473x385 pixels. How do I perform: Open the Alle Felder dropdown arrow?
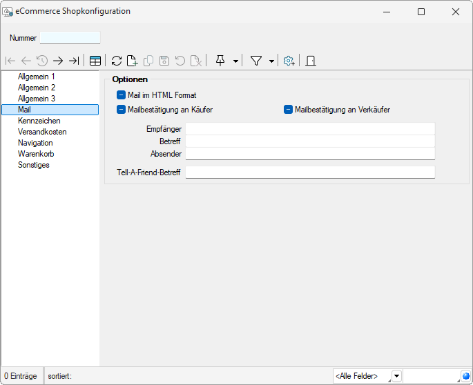(396, 376)
